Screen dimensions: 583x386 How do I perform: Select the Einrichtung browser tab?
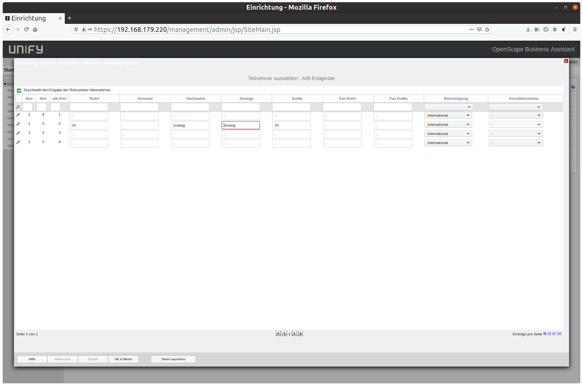click(x=34, y=18)
